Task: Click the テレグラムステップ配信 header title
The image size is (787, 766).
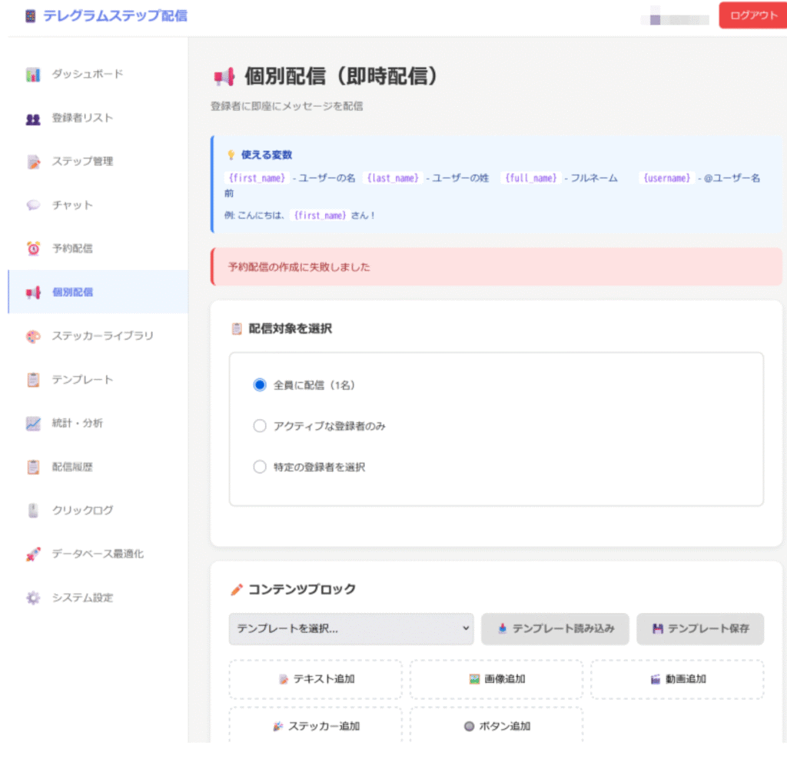Action: point(115,15)
